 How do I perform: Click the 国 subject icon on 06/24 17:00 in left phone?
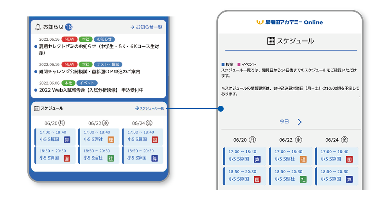coord(154,140)
